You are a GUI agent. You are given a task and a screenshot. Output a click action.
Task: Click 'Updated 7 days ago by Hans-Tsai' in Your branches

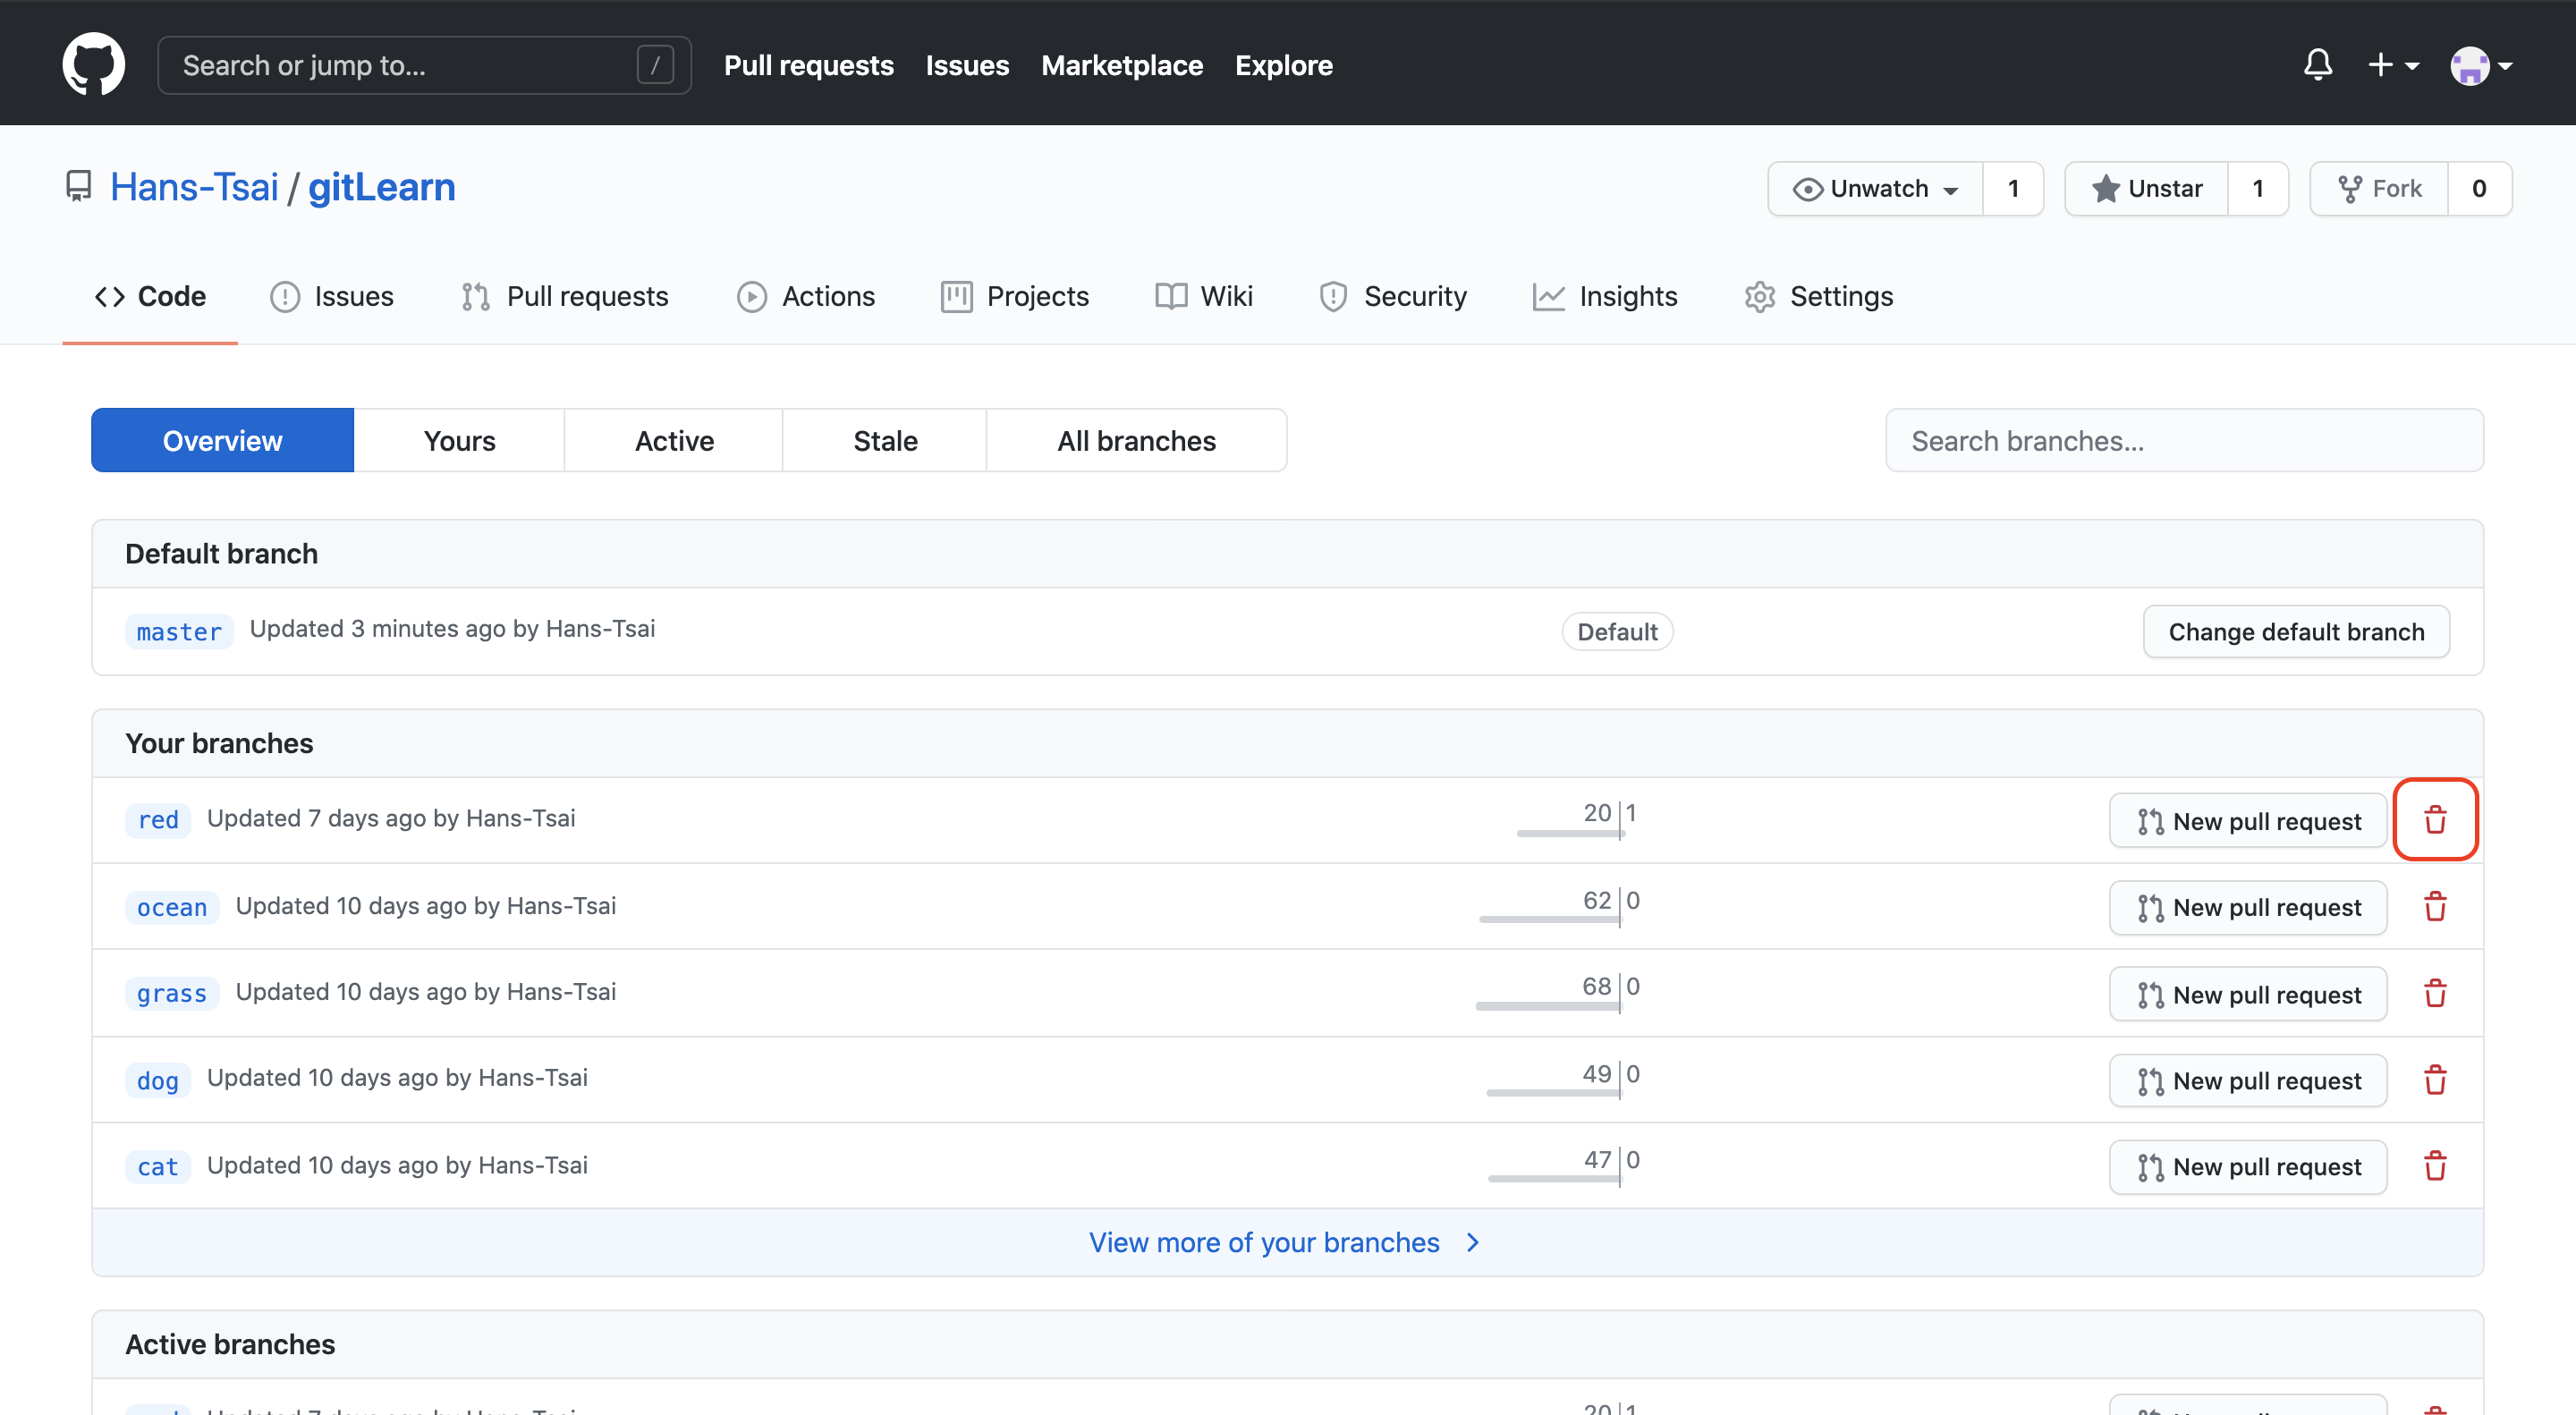391,818
